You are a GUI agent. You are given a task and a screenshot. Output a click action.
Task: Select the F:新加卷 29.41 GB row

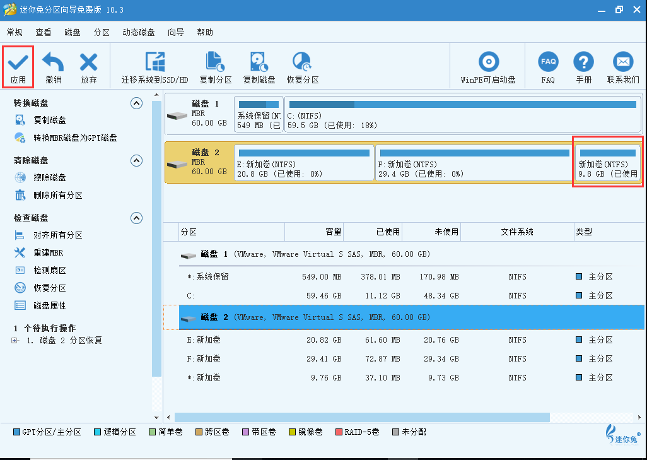(412, 359)
